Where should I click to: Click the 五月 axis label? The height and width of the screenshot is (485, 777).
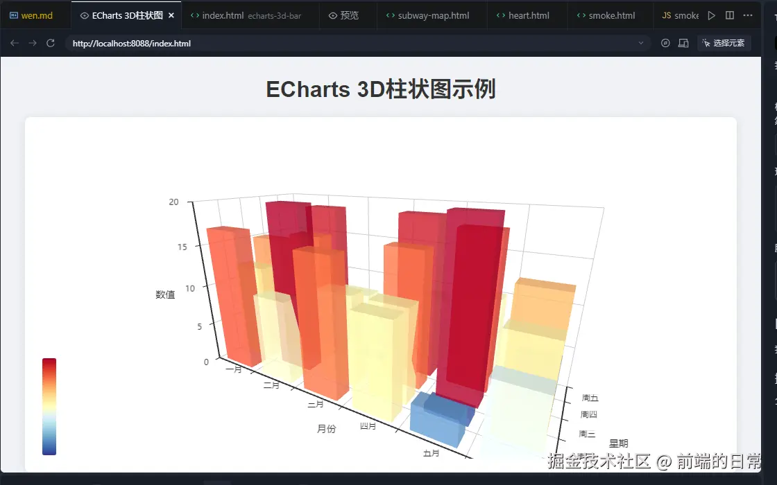click(431, 453)
